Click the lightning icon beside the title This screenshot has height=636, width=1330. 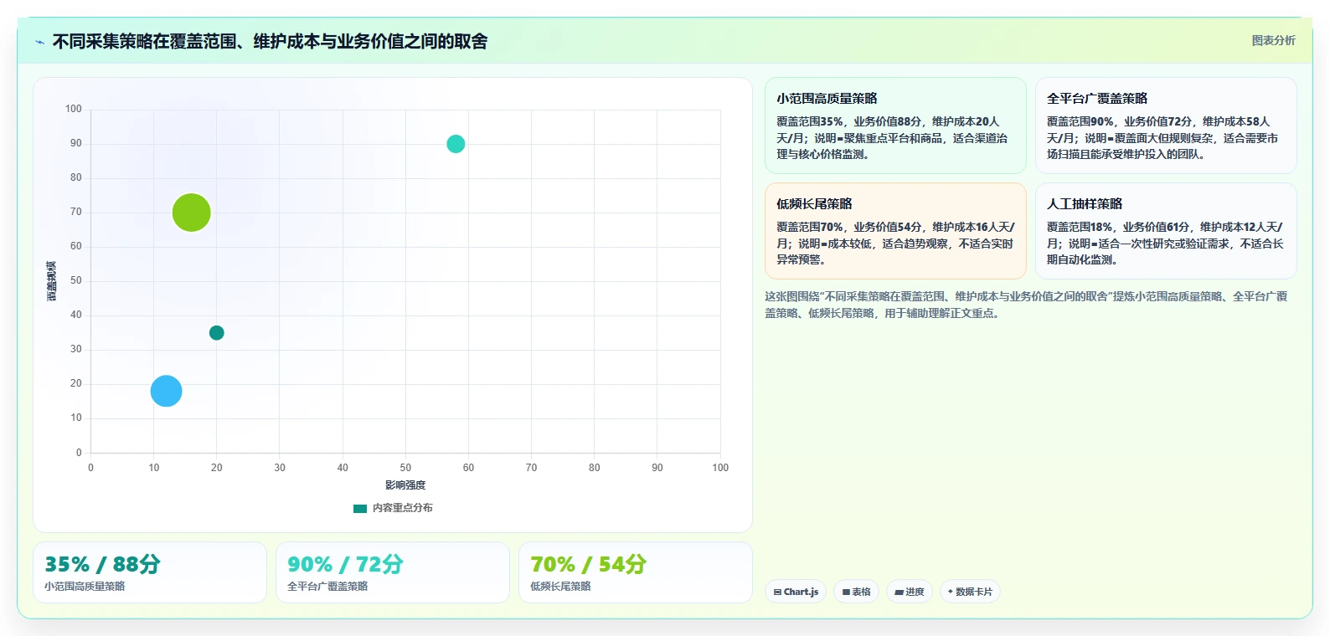point(39,42)
